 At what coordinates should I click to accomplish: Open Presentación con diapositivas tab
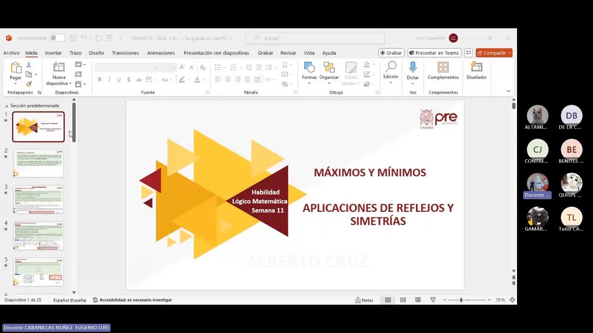click(216, 53)
